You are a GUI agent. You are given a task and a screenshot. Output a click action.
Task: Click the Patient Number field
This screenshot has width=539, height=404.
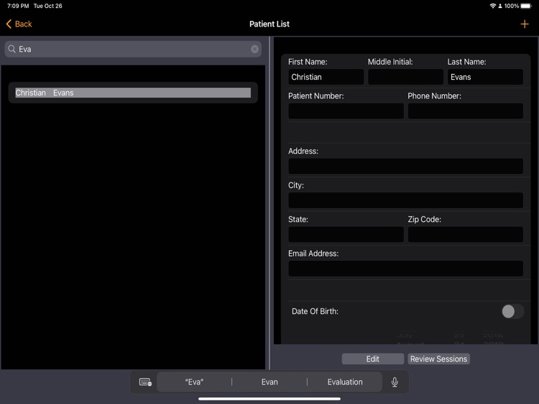pyautogui.click(x=346, y=111)
